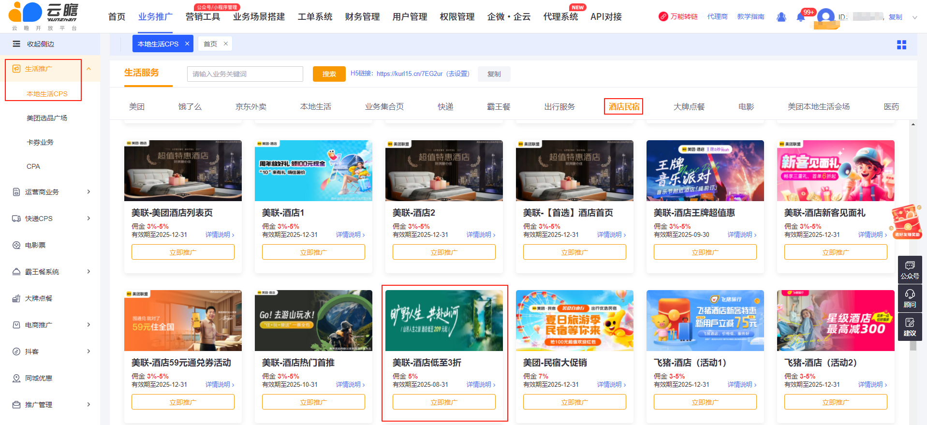Click the 快递CPS truck icon
927x425 pixels.
pyautogui.click(x=16, y=219)
